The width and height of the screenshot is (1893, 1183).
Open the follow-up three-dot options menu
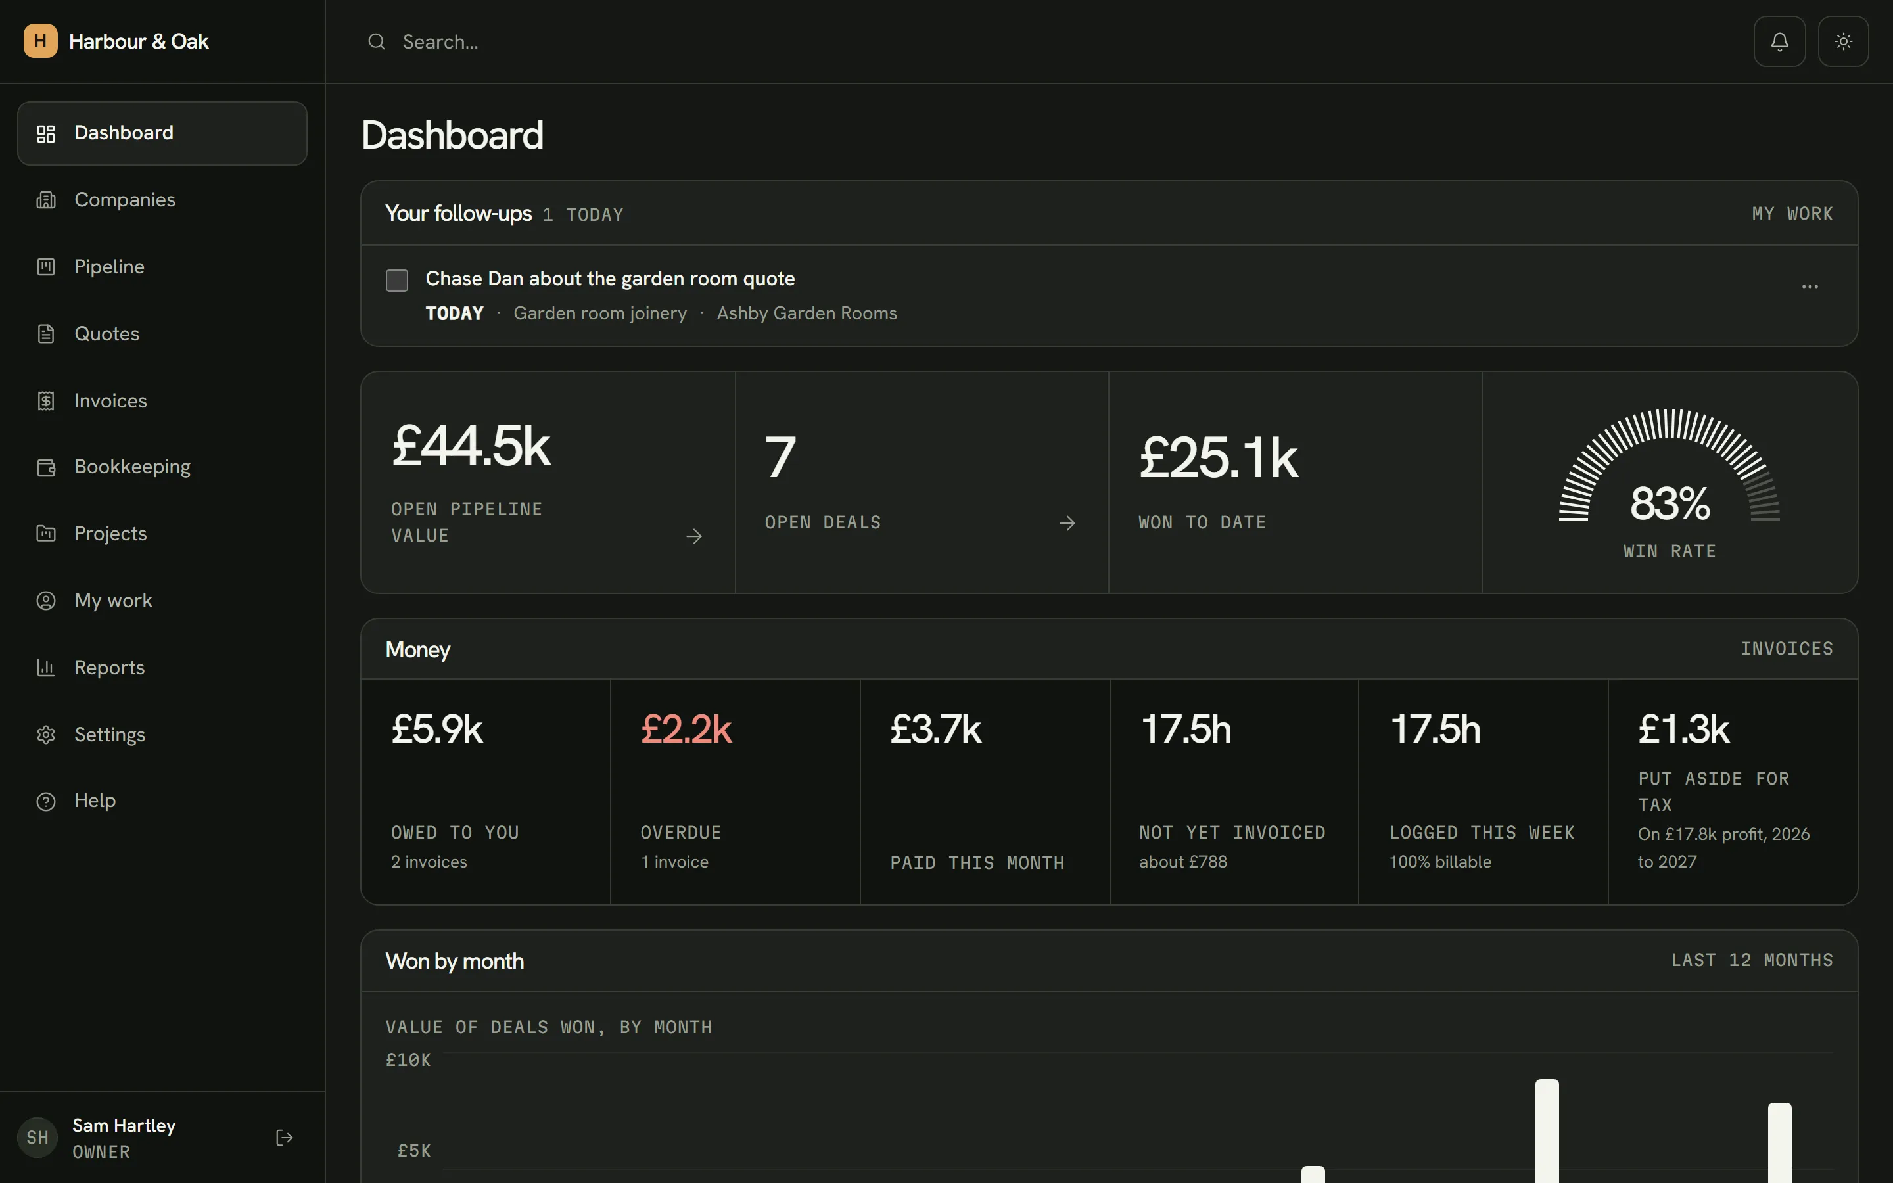click(1810, 287)
